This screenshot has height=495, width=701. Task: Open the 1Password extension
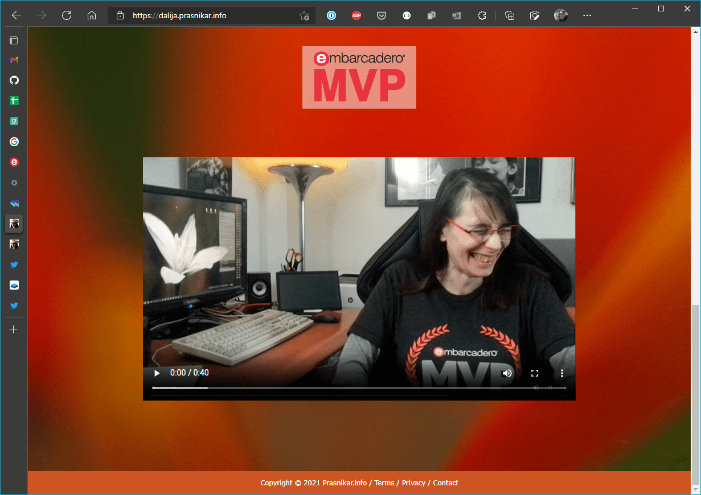click(x=331, y=15)
